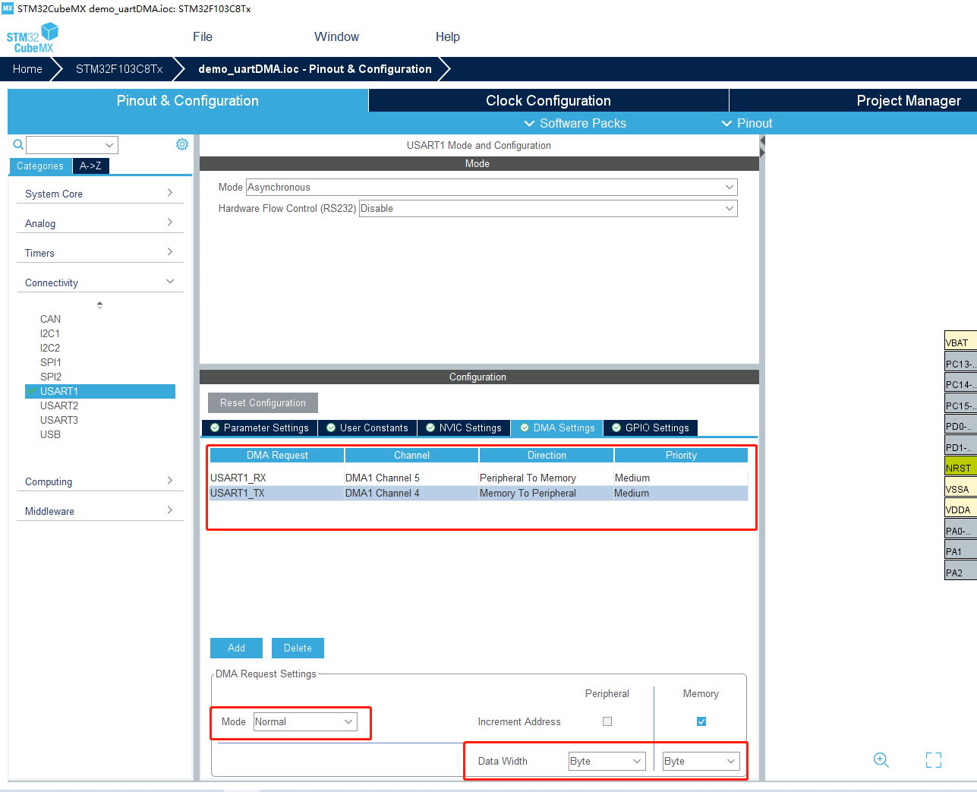Open Memory Data Width dropdown

coord(701,761)
